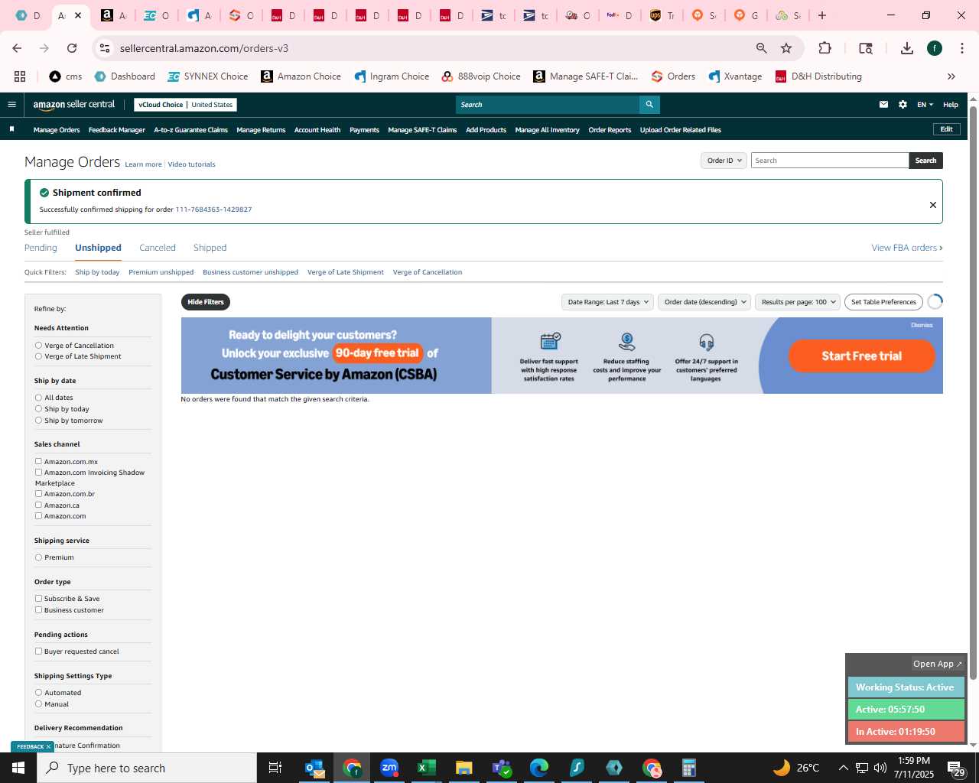The image size is (979, 783).
Task: Open the Date Range Last 7 days dropdown
Action: point(607,302)
